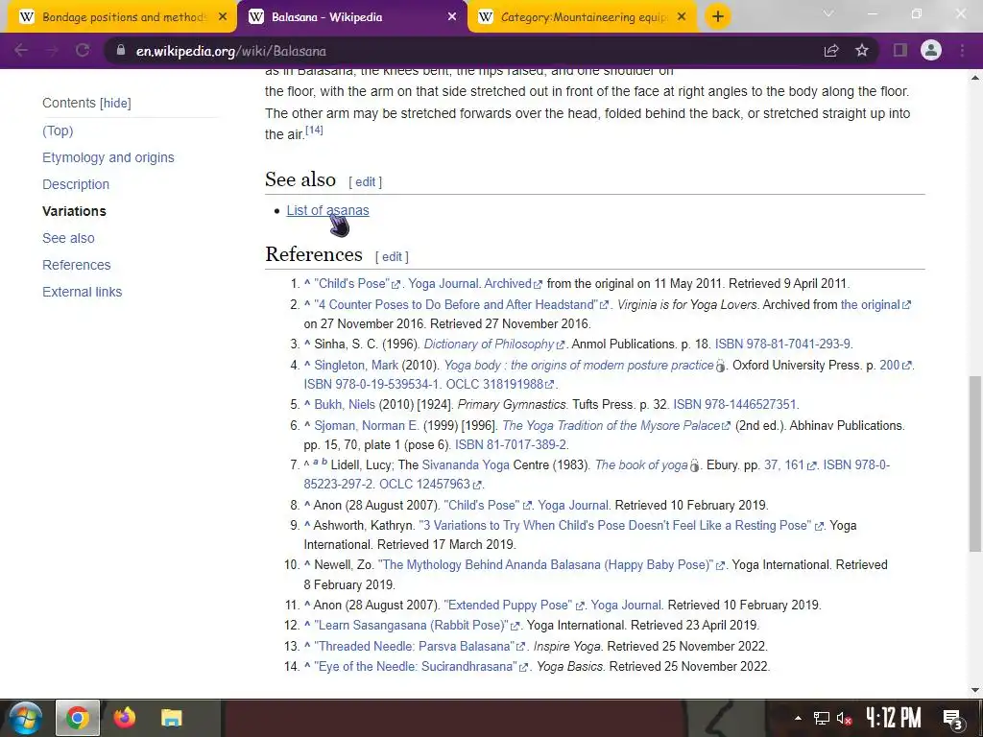Viewport: 983px width, 737px height.
Task: Launch Firefox from the taskbar
Action: [124, 718]
